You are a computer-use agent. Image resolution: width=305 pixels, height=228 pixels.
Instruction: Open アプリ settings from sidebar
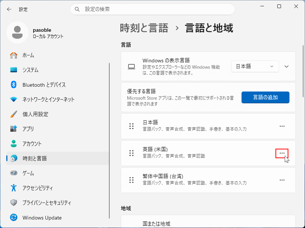tap(26, 129)
